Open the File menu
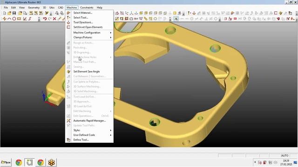Image resolution: width=298 pixels, height=167 pixels. (x=6, y=7)
